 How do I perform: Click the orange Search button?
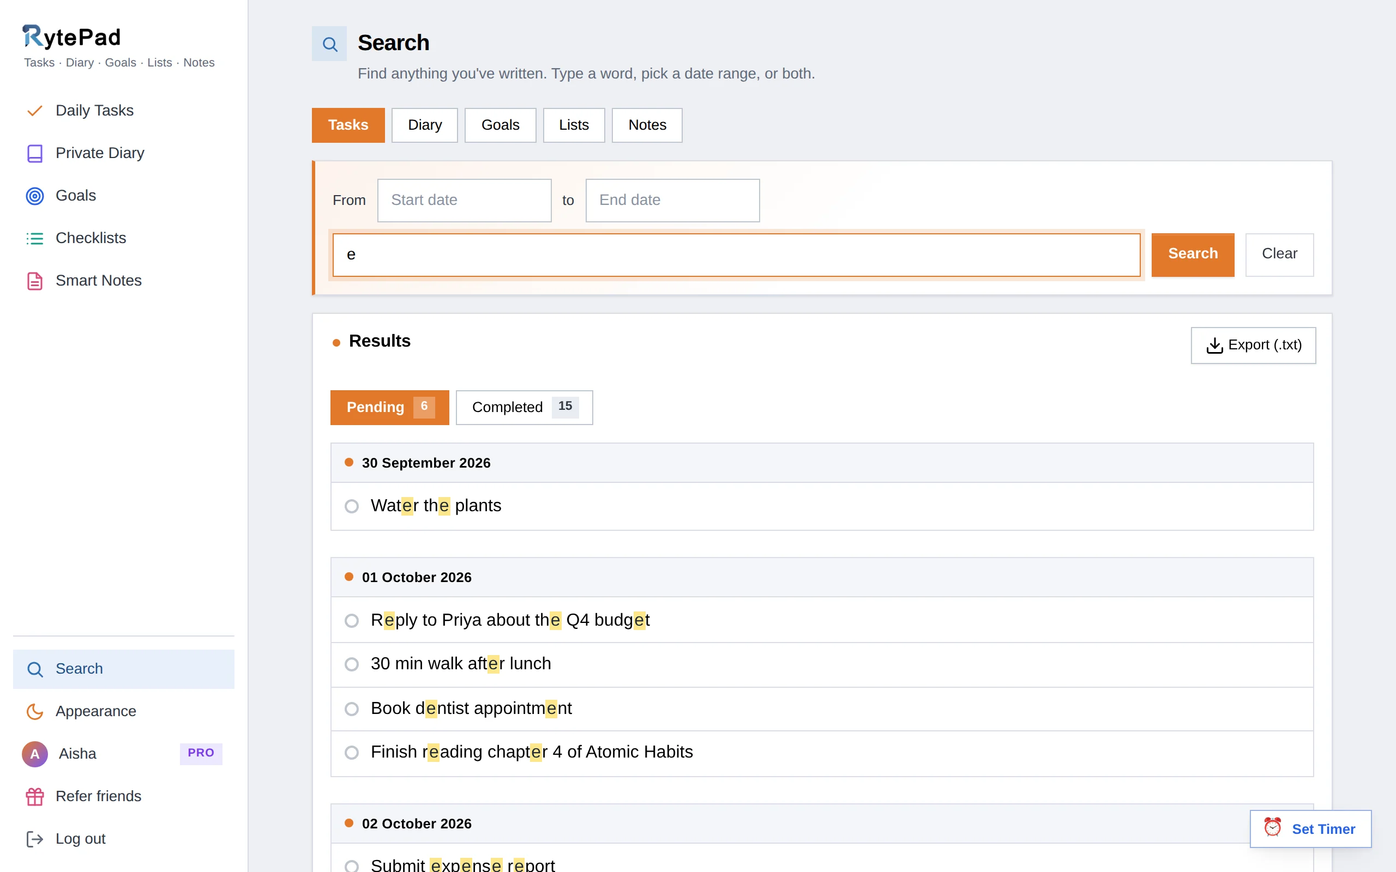click(1193, 255)
